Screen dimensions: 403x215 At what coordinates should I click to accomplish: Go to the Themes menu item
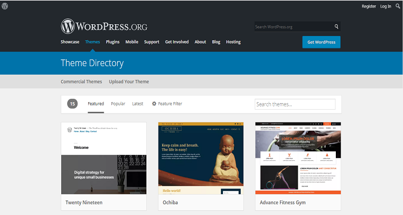point(92,42)
